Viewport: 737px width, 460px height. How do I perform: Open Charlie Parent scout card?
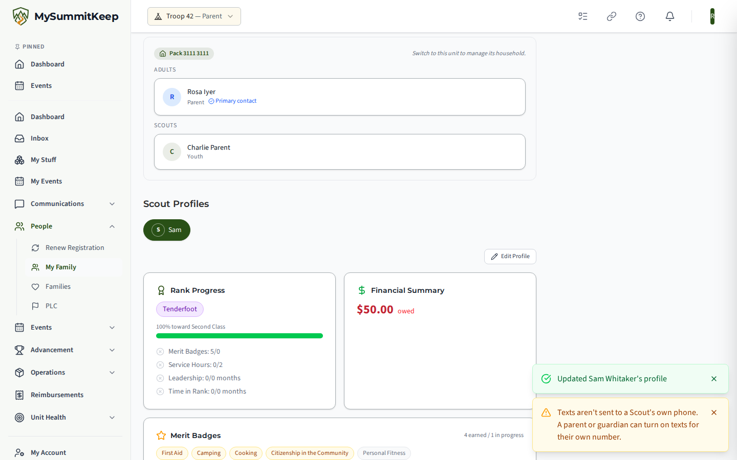coord(340,152)
